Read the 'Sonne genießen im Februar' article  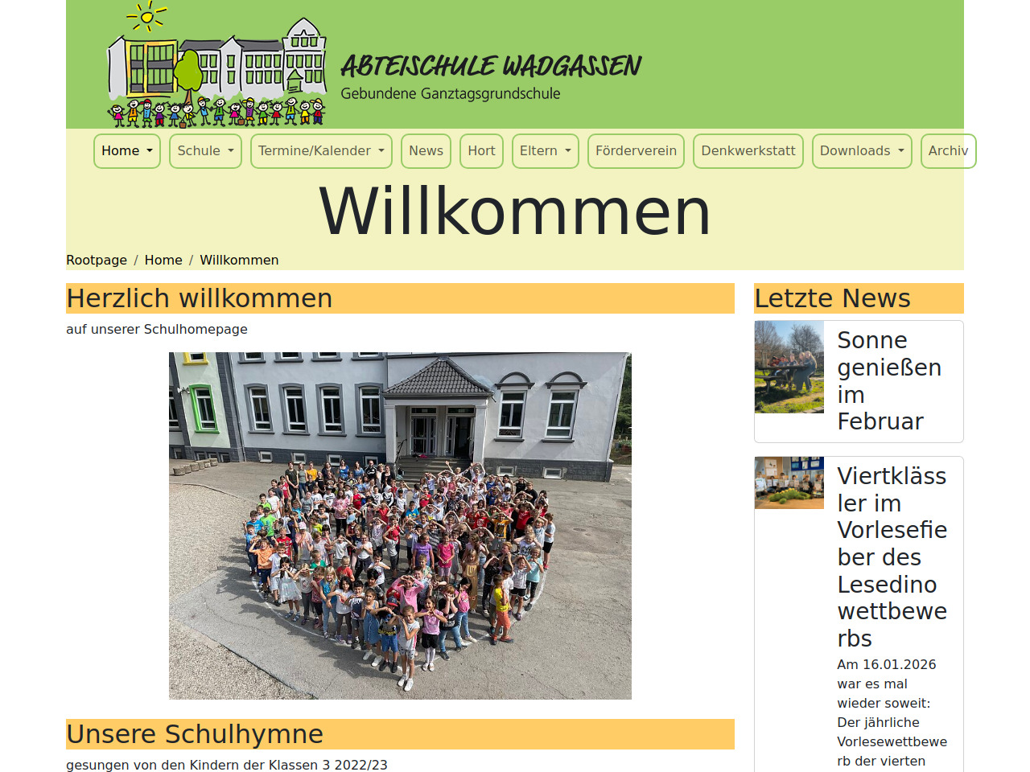pyautogui.click(x=888, y=380)
